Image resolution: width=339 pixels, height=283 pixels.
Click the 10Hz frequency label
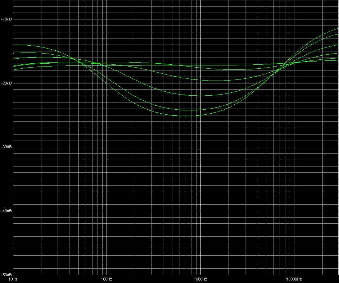(x=13, y=279)
